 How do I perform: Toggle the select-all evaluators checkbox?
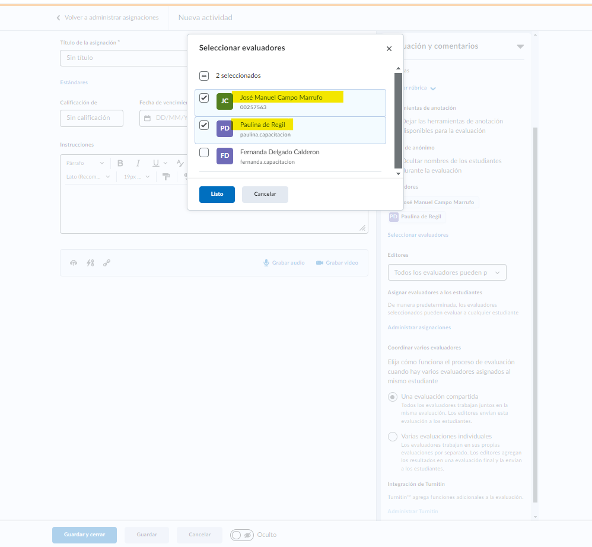click(x=204, y=76)
